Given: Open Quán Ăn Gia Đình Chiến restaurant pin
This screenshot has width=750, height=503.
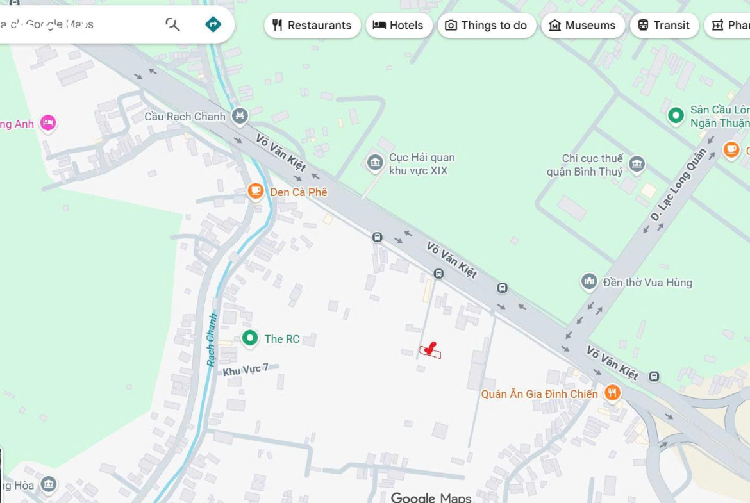Looking at the screenshot, I should coord(612,393).
